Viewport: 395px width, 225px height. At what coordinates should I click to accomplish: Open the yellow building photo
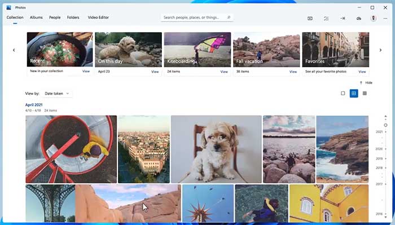click(329, 204)
